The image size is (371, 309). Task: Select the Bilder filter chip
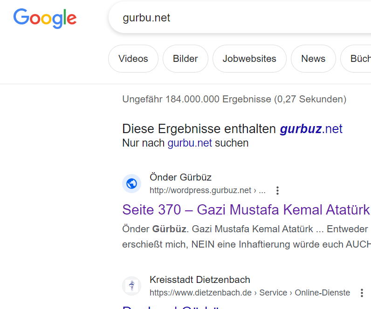(185, 59)
